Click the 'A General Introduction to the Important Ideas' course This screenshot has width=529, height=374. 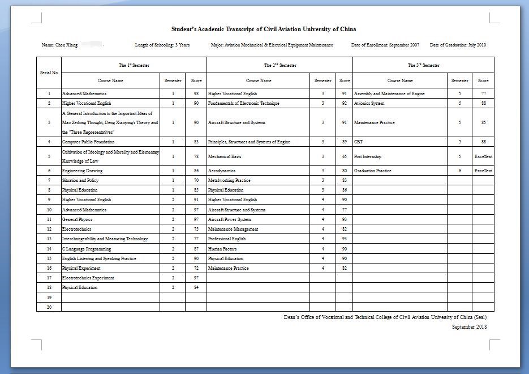coord(110,122)
